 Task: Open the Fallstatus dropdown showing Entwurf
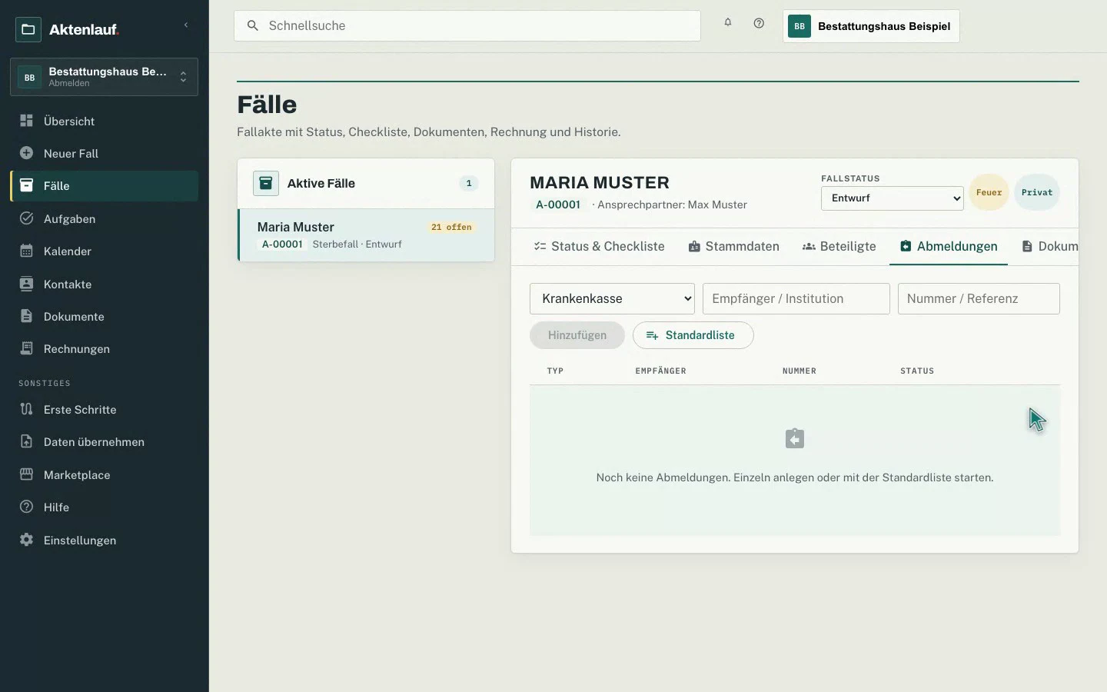[x=893, y=198]
